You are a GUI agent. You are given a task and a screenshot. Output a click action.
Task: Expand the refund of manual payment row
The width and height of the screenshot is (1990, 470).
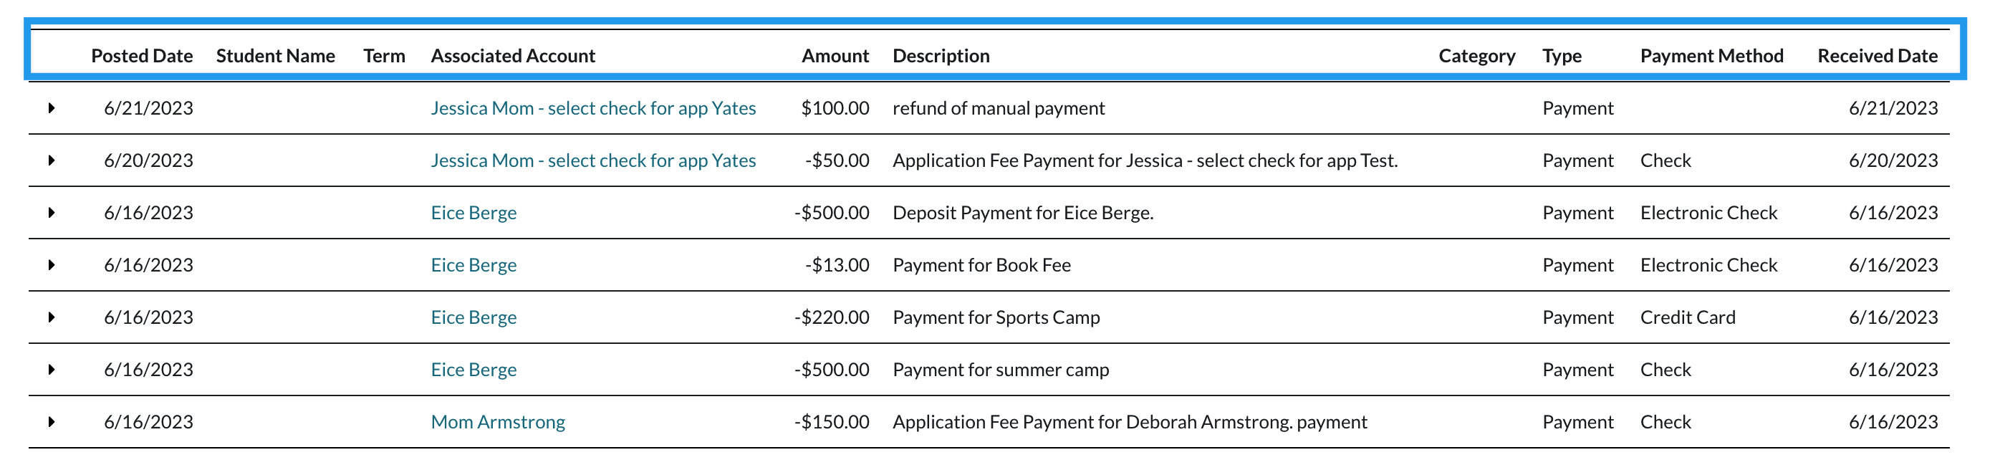[51, 108]
